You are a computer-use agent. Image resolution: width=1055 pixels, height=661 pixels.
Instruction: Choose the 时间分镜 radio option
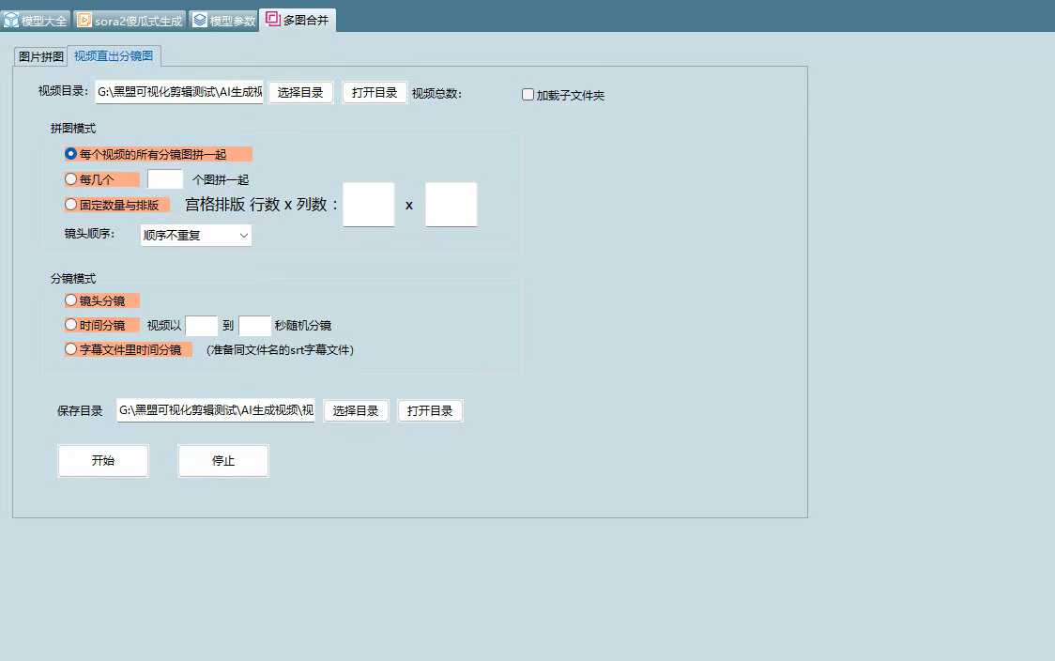(x=71, y=325)
